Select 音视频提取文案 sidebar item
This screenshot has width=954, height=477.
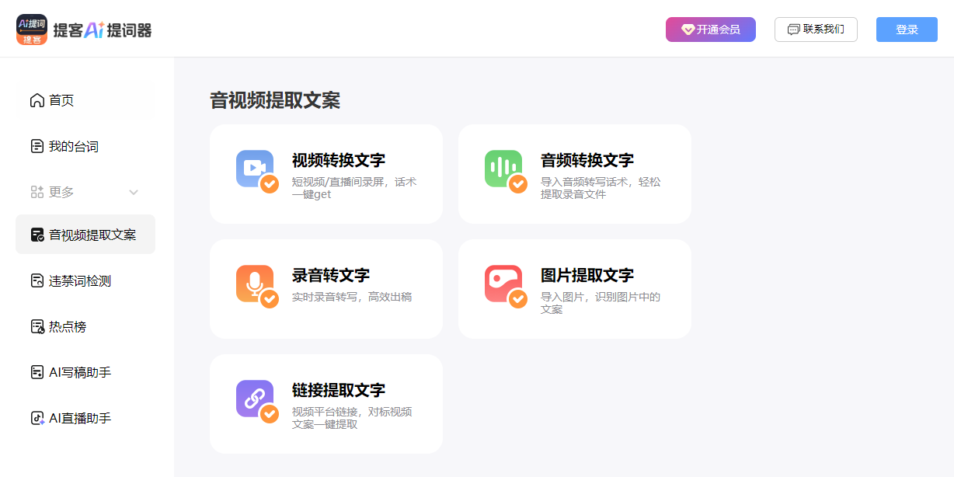click(85, 235)
